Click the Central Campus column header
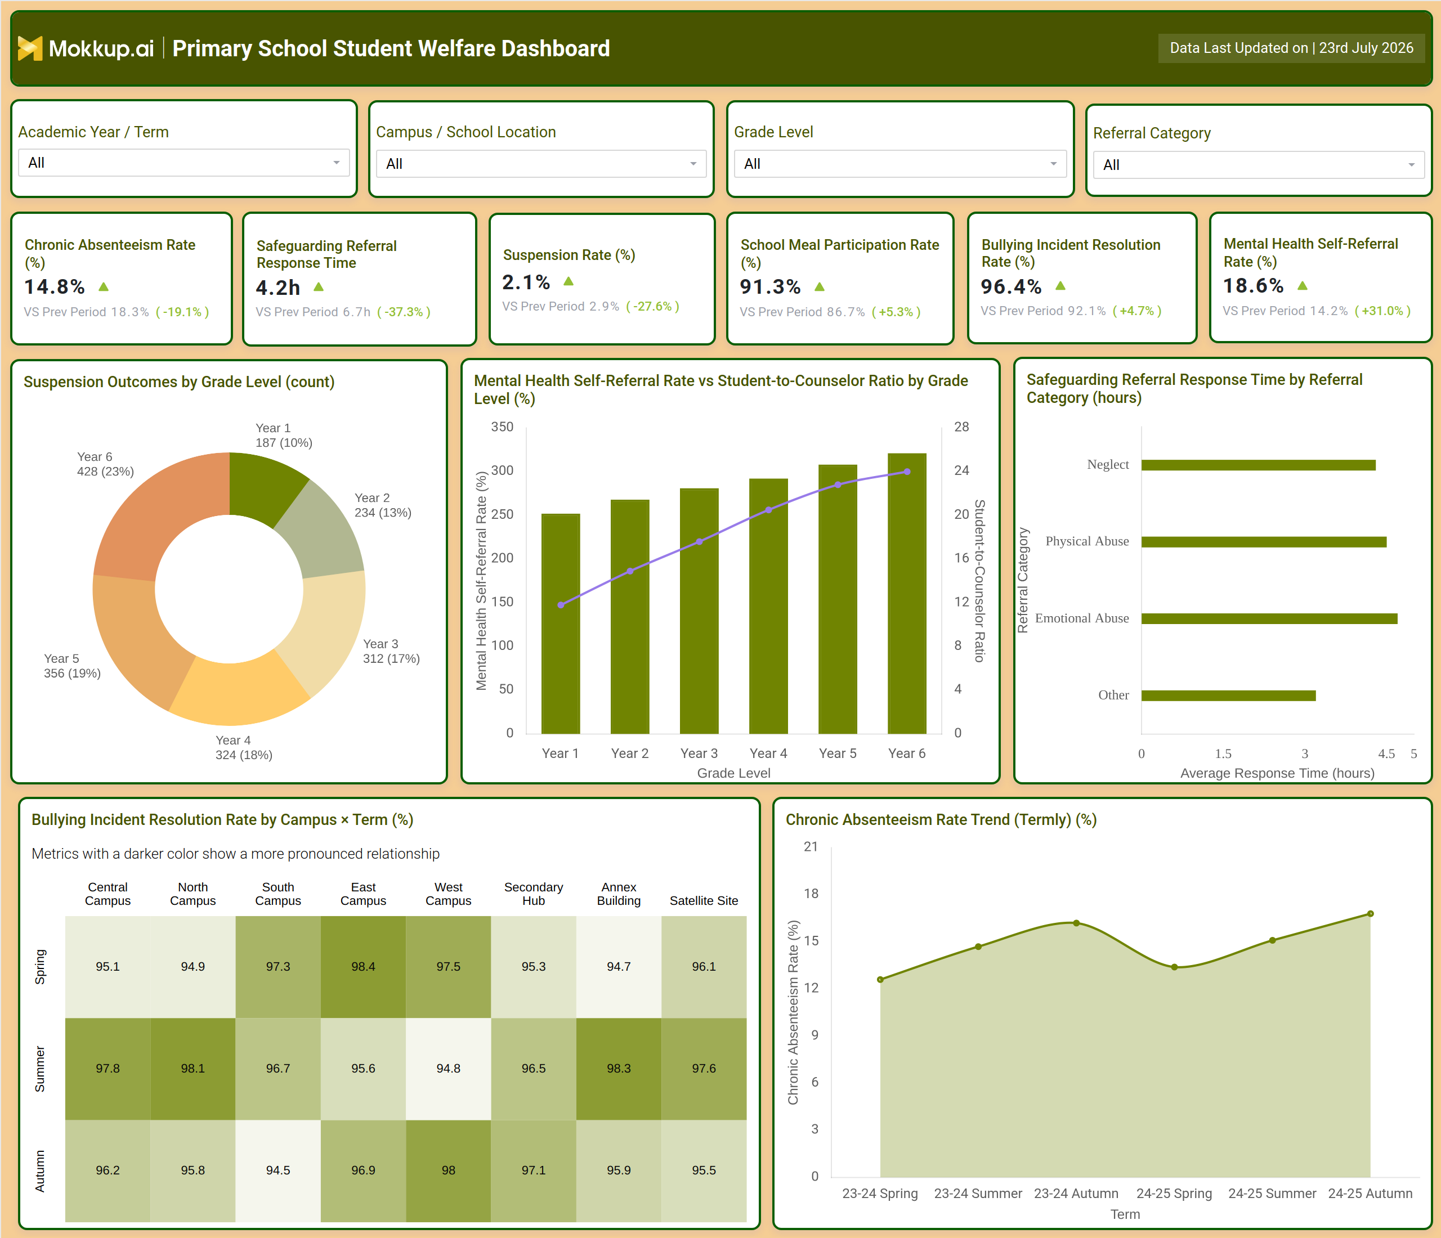1441x1238 pixels. click(108, 894)
